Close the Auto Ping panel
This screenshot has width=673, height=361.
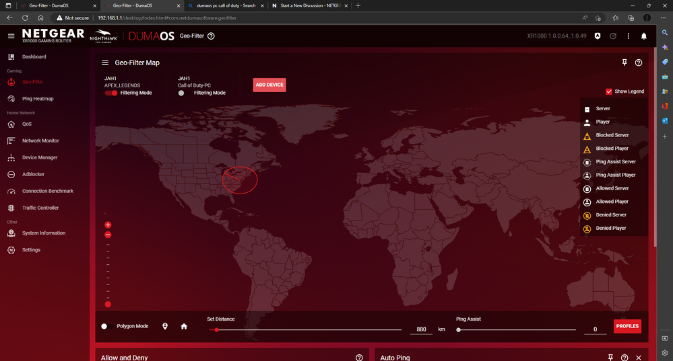tap(639, 358)
